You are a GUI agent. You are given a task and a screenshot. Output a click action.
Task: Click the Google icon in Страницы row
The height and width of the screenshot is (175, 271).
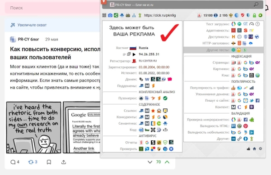tap(245, 63)
